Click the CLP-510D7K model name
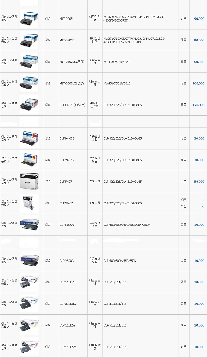The image size is (207, 358). (x=67, y=282)
